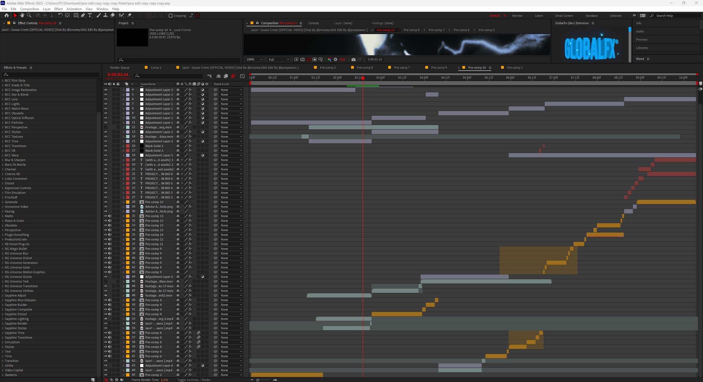
Task: Click the Composition Mini-Flowchart icon in timeline
Action: click(x=210, y=76)
